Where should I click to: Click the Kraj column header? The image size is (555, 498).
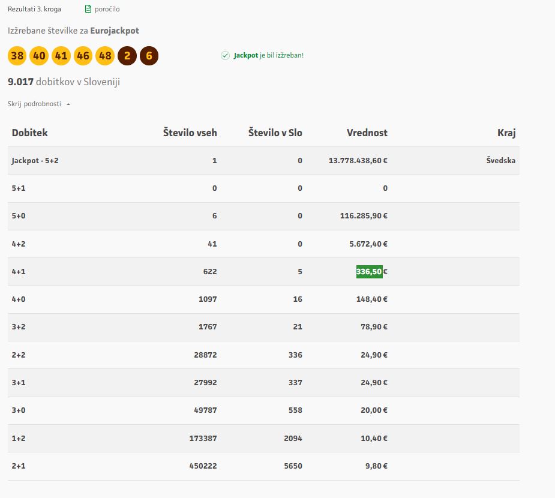(x=506, y=133)
